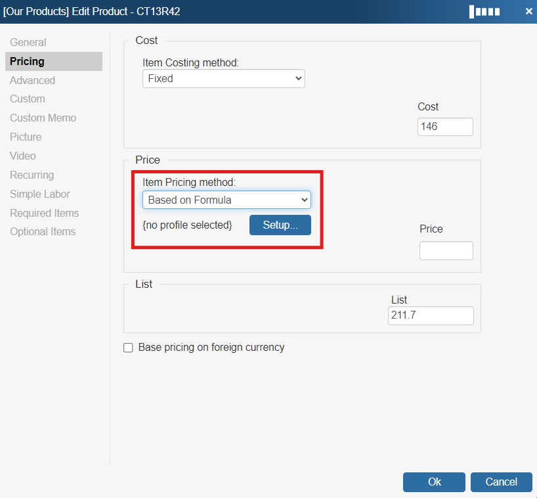Click the Setup... button for pricing profile

tap(280, 225)
